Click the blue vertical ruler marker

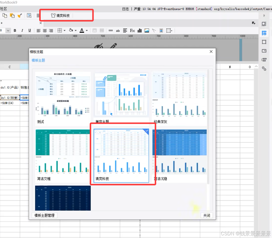pos(241,50)
